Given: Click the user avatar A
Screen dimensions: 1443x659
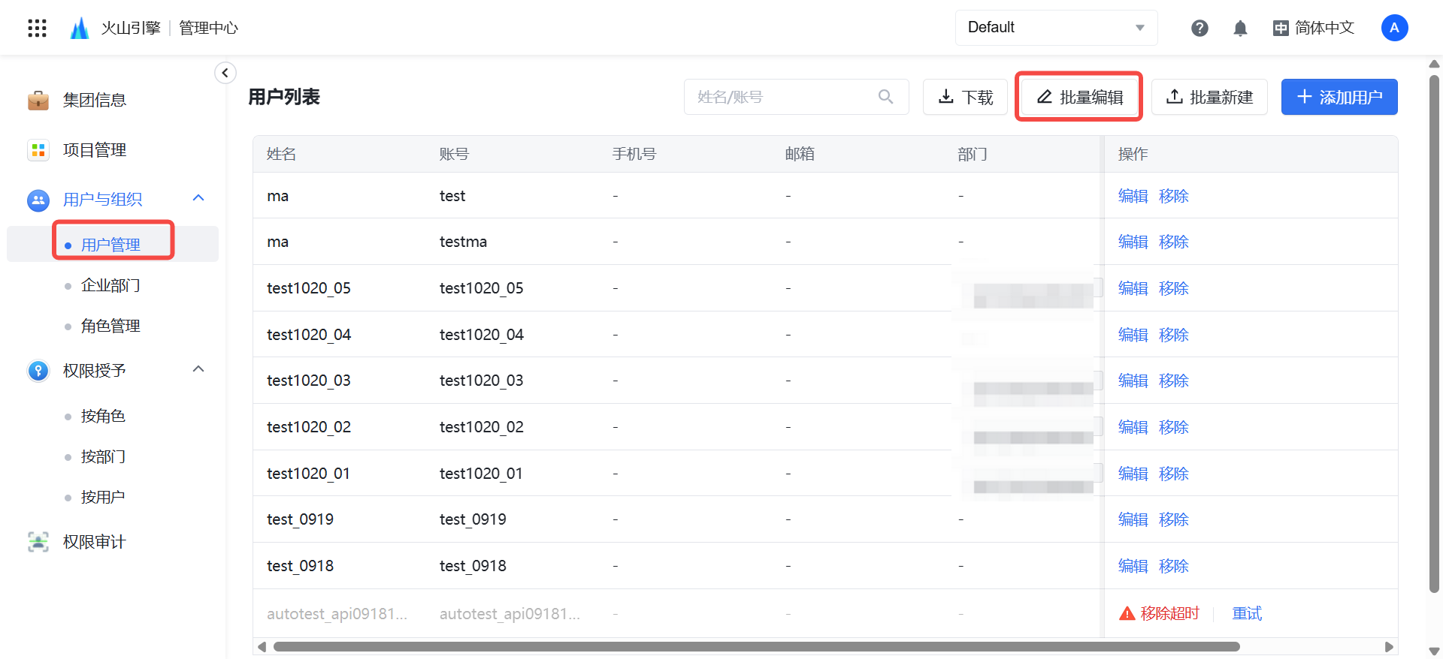Looking at the screenshot, I should pyautogui.click(x=1394, y=28).
